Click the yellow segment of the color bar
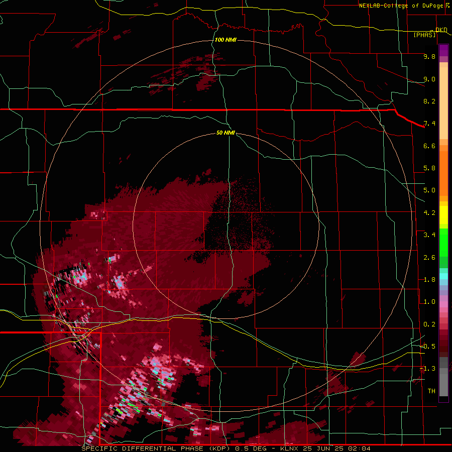452x452 pixels. 443,215
